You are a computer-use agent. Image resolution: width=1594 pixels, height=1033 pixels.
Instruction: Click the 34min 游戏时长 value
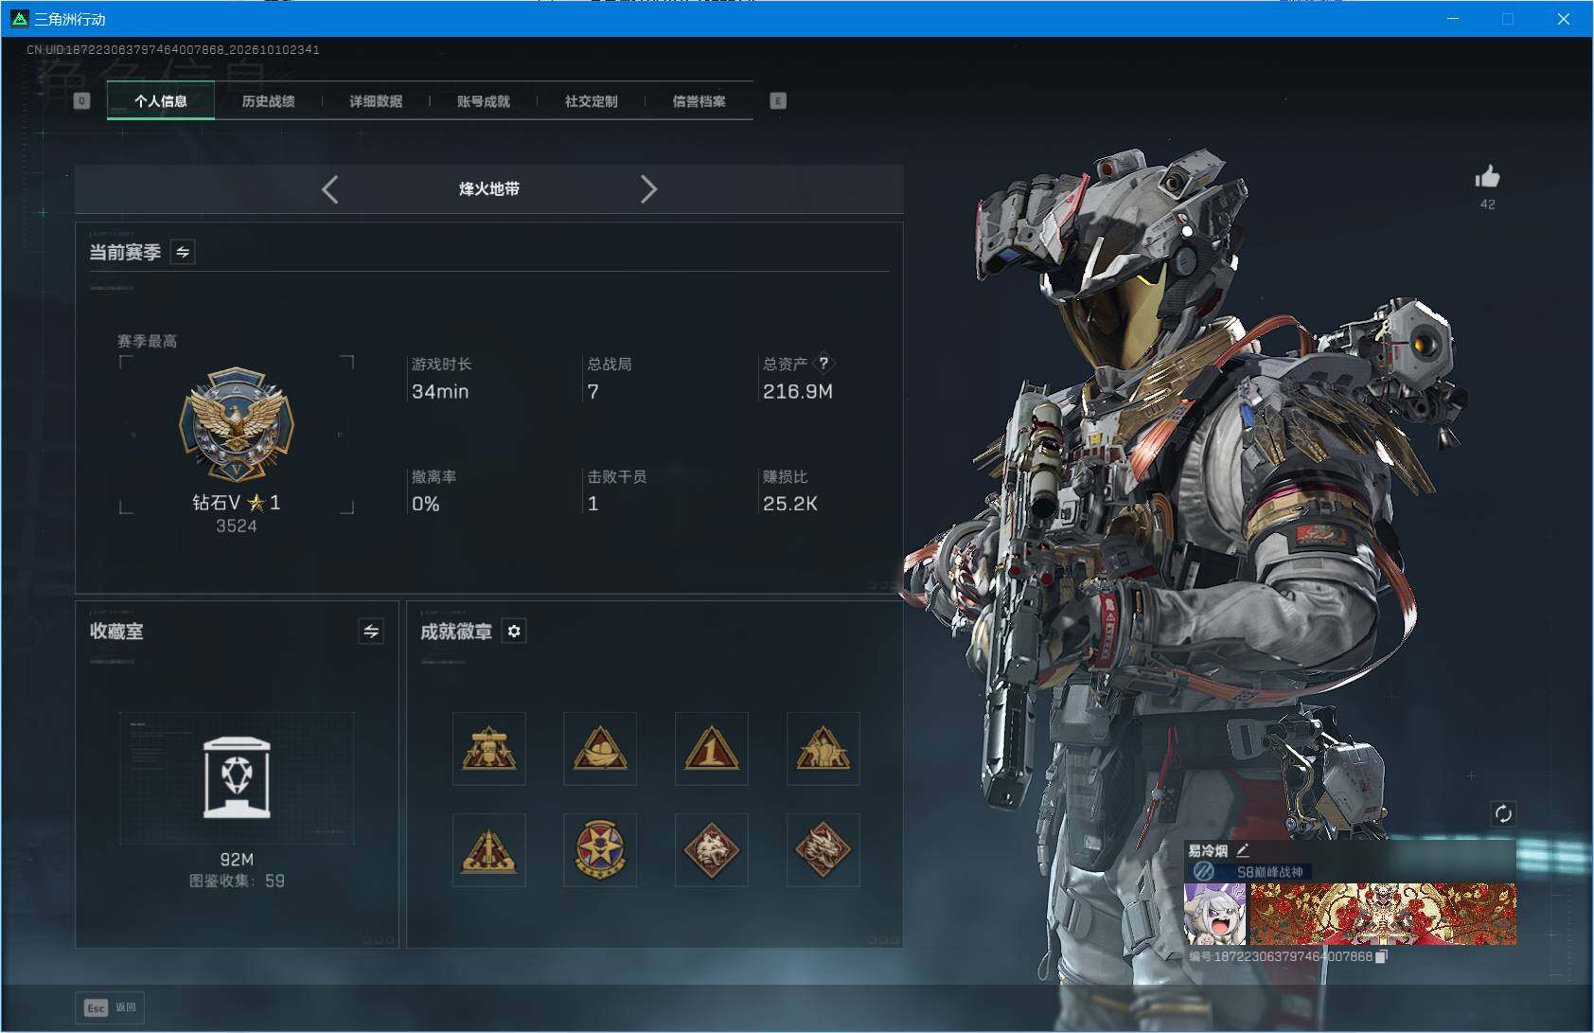[x=440, y=392]
